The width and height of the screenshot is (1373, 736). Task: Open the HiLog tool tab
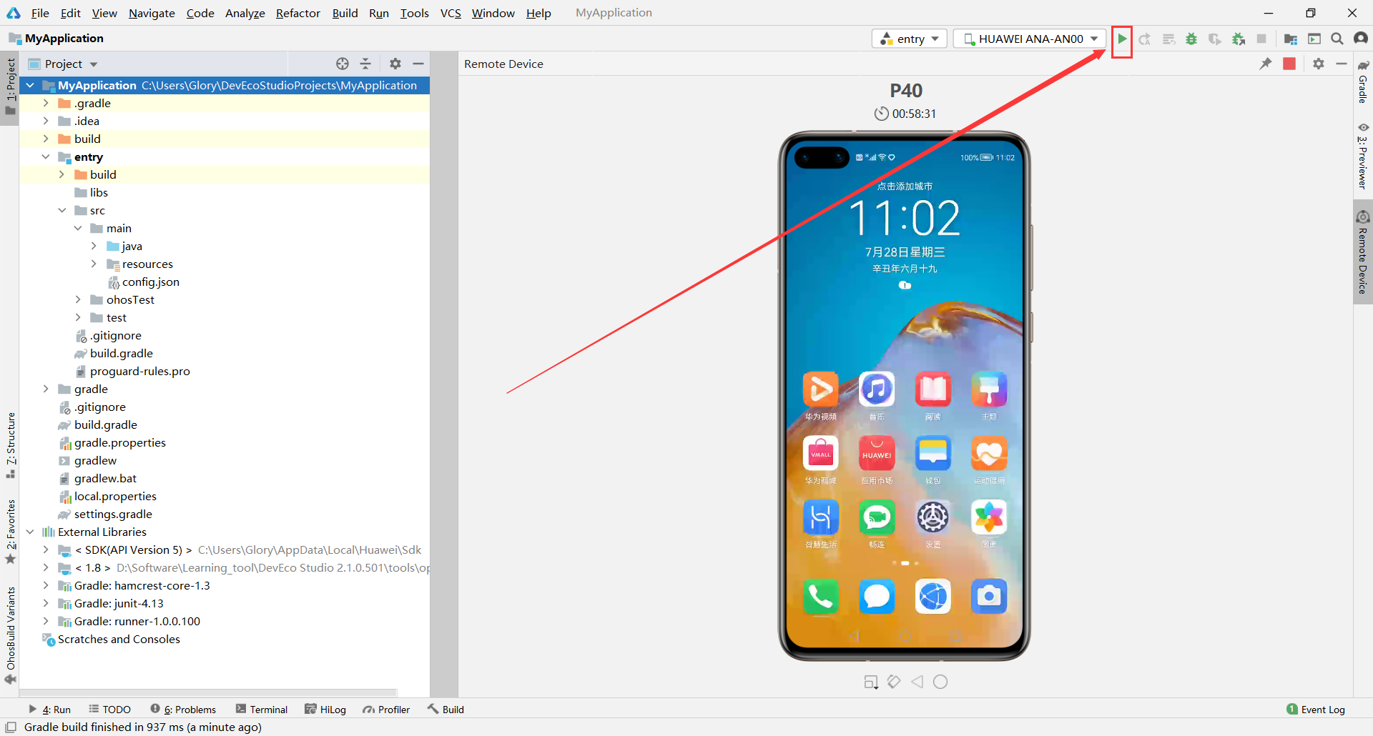(325, 710)
